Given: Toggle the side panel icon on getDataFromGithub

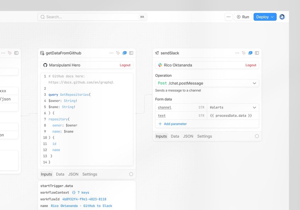Looking at the screenshot, I should click(x=131, y=53).
